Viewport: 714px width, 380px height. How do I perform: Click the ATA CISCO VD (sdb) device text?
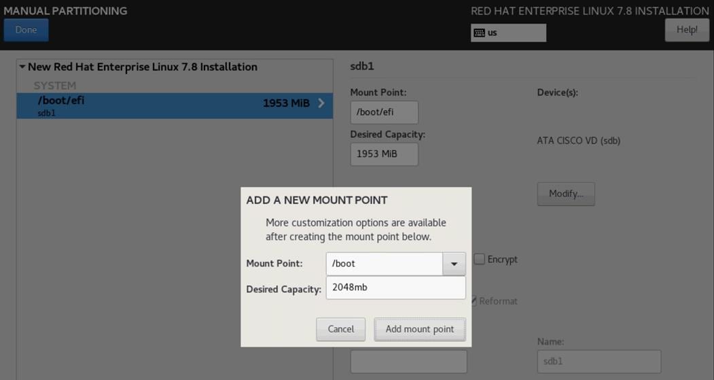578,141
